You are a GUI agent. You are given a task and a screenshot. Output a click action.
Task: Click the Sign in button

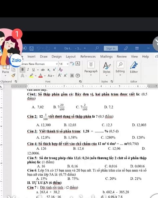(111, 48)
